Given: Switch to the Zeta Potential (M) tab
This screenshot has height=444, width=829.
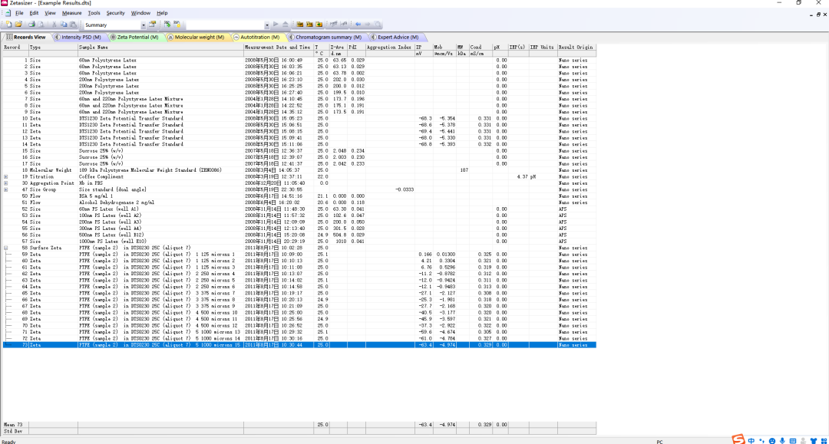Looking at the screenshot, I should (x=135, y=37).
